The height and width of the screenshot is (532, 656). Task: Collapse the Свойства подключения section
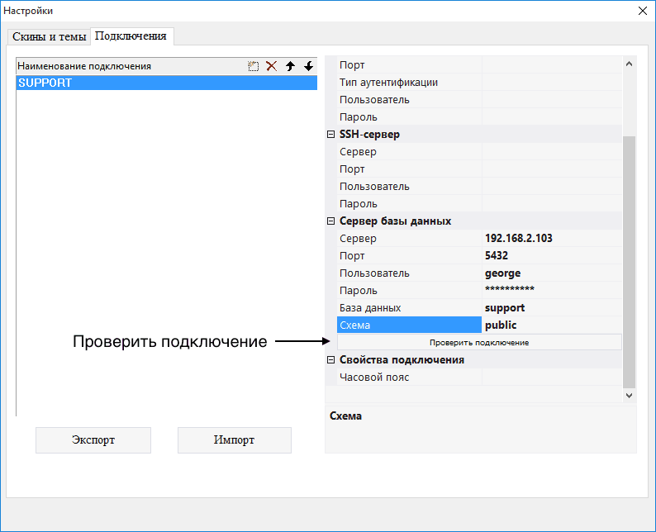[331, 360]
